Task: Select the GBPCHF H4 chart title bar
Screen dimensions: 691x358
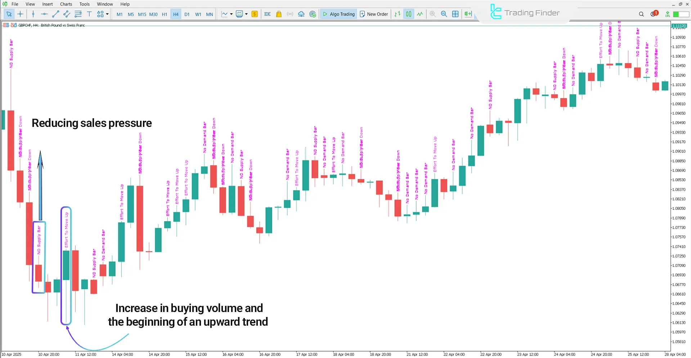Action: pos(50,25)
